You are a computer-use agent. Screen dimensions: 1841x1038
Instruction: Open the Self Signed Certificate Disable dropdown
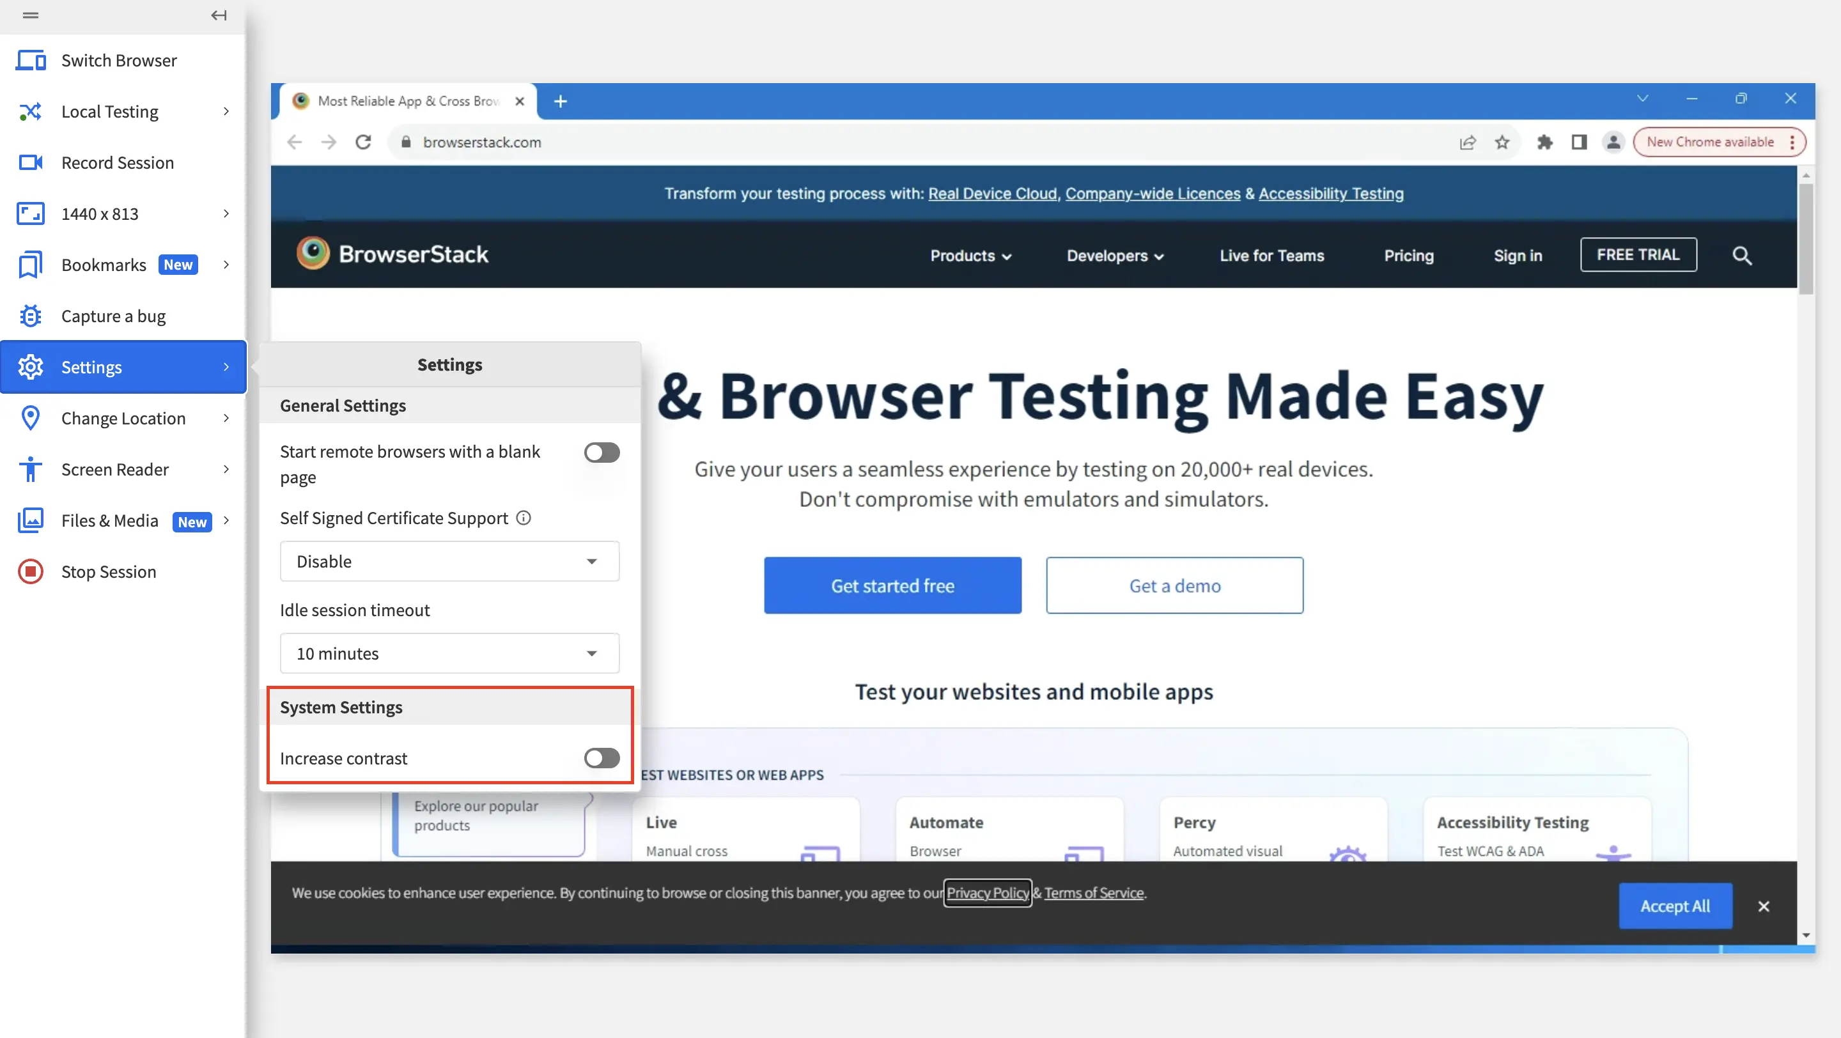pos(449,562)
